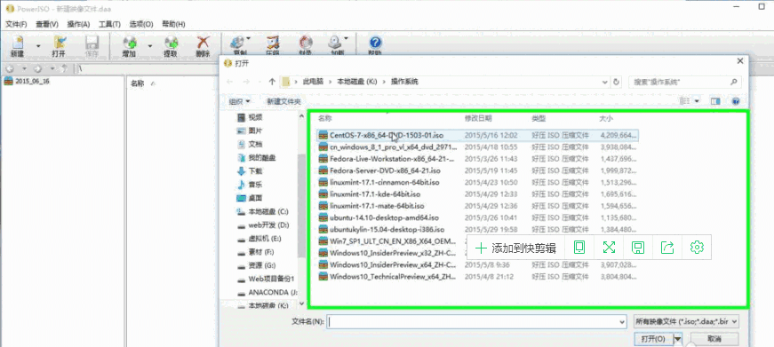The height and width of the screenshot is (347, 774).
Task: Open the 工具(T) menu
Action: [109, 24]
